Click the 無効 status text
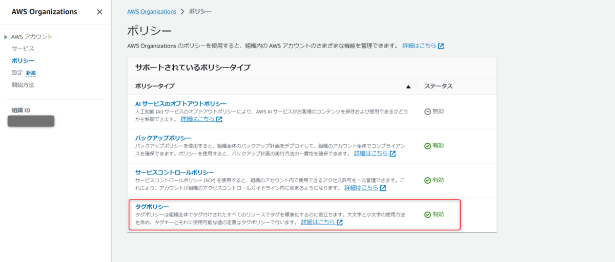Viewport: 615px width, 262px height. [438, 112]
